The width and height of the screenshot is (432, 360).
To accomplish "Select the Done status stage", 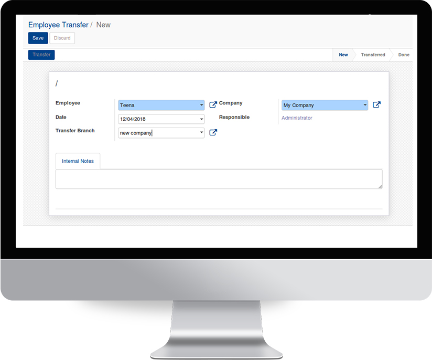I will click(x=404, y=55).
